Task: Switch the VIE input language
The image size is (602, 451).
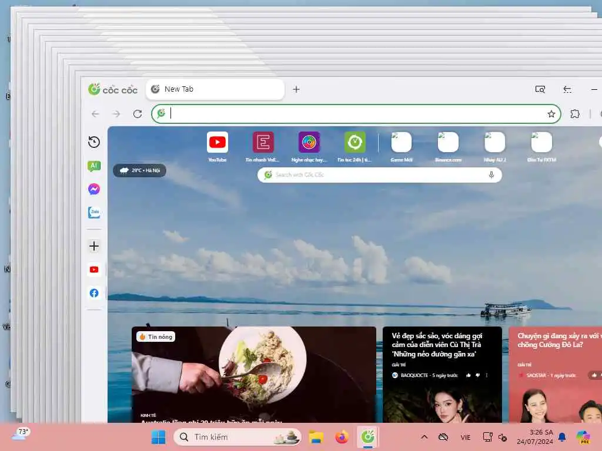Action: tap(466, 437)
